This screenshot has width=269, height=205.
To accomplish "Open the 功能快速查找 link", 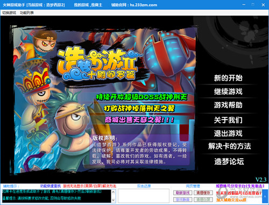I will pyautogui.click(x=51, y=186).
